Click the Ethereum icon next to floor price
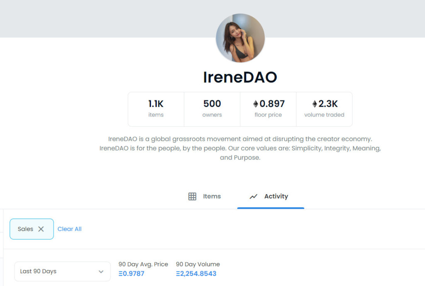Viewport: 425px width, 286px height. click(256, 104)
